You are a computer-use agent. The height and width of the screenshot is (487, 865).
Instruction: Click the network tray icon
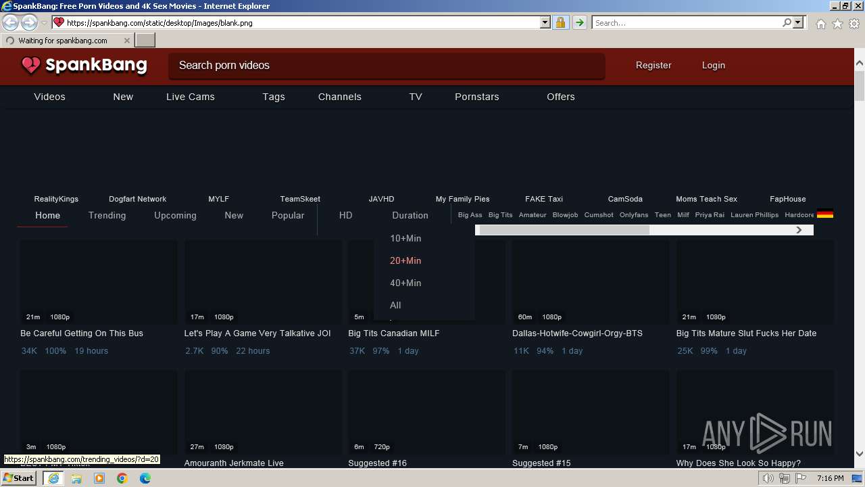click(x=785, y=478)
